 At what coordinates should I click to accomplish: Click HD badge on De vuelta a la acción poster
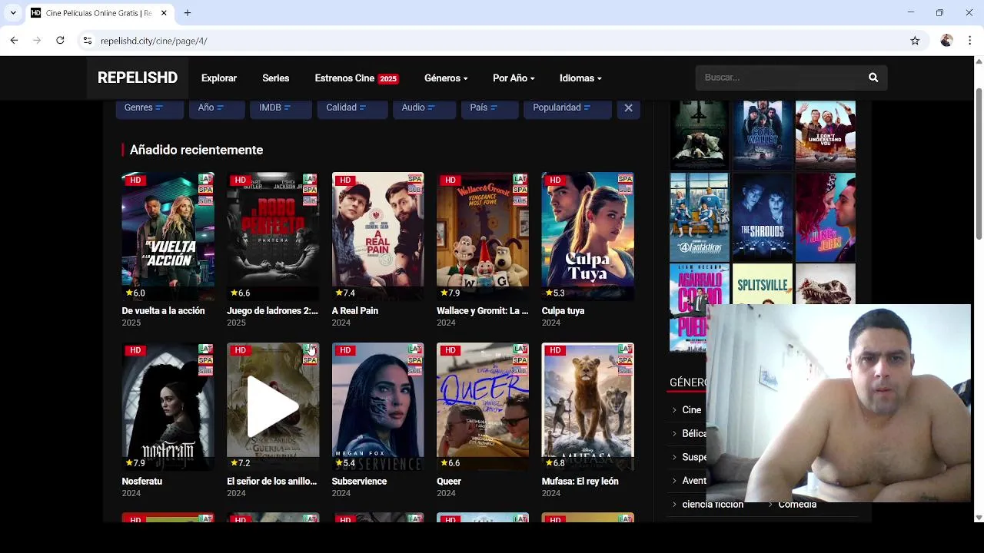coord(135,180)
